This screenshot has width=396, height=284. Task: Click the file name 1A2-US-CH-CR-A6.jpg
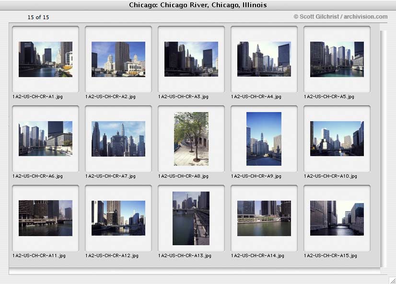pyautogui.click(x=37, y=176)
